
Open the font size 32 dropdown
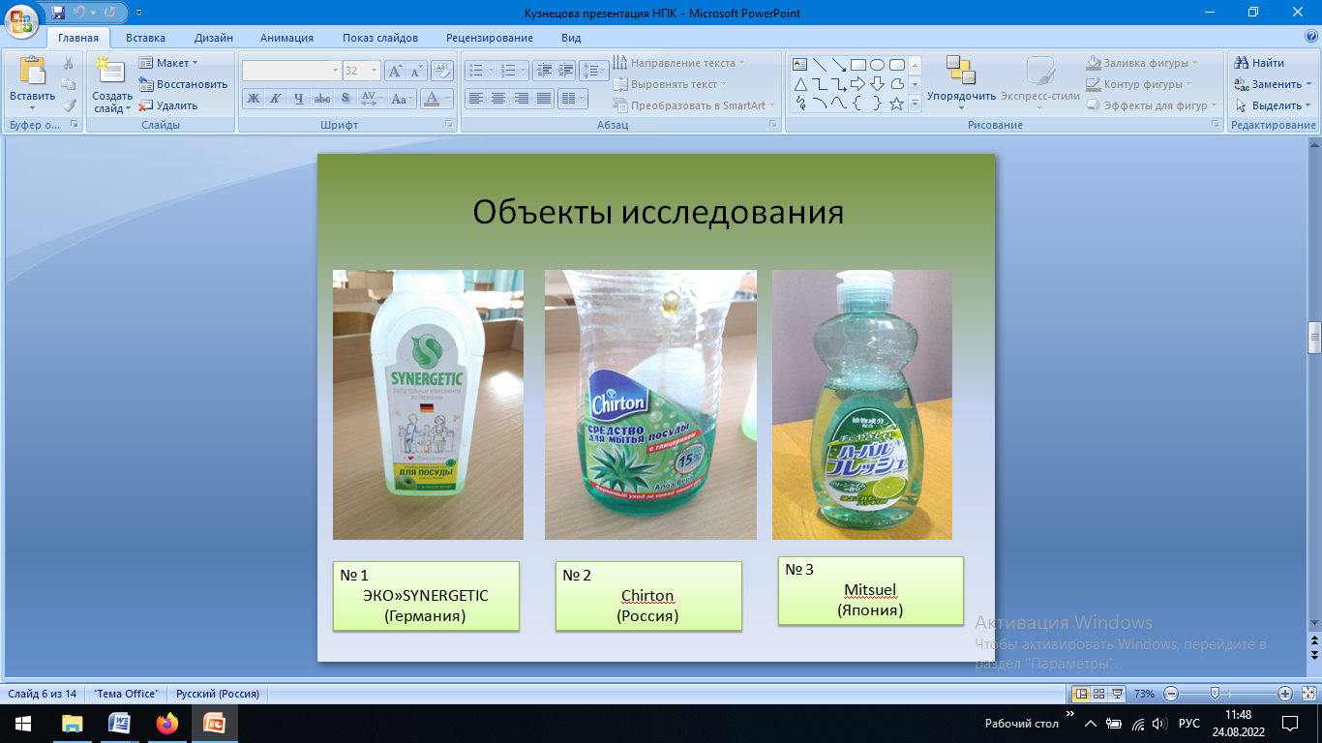pos(375,71)
